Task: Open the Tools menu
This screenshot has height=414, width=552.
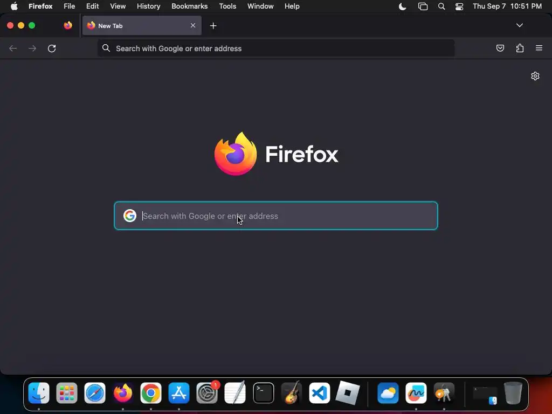Action: point(227,6)
